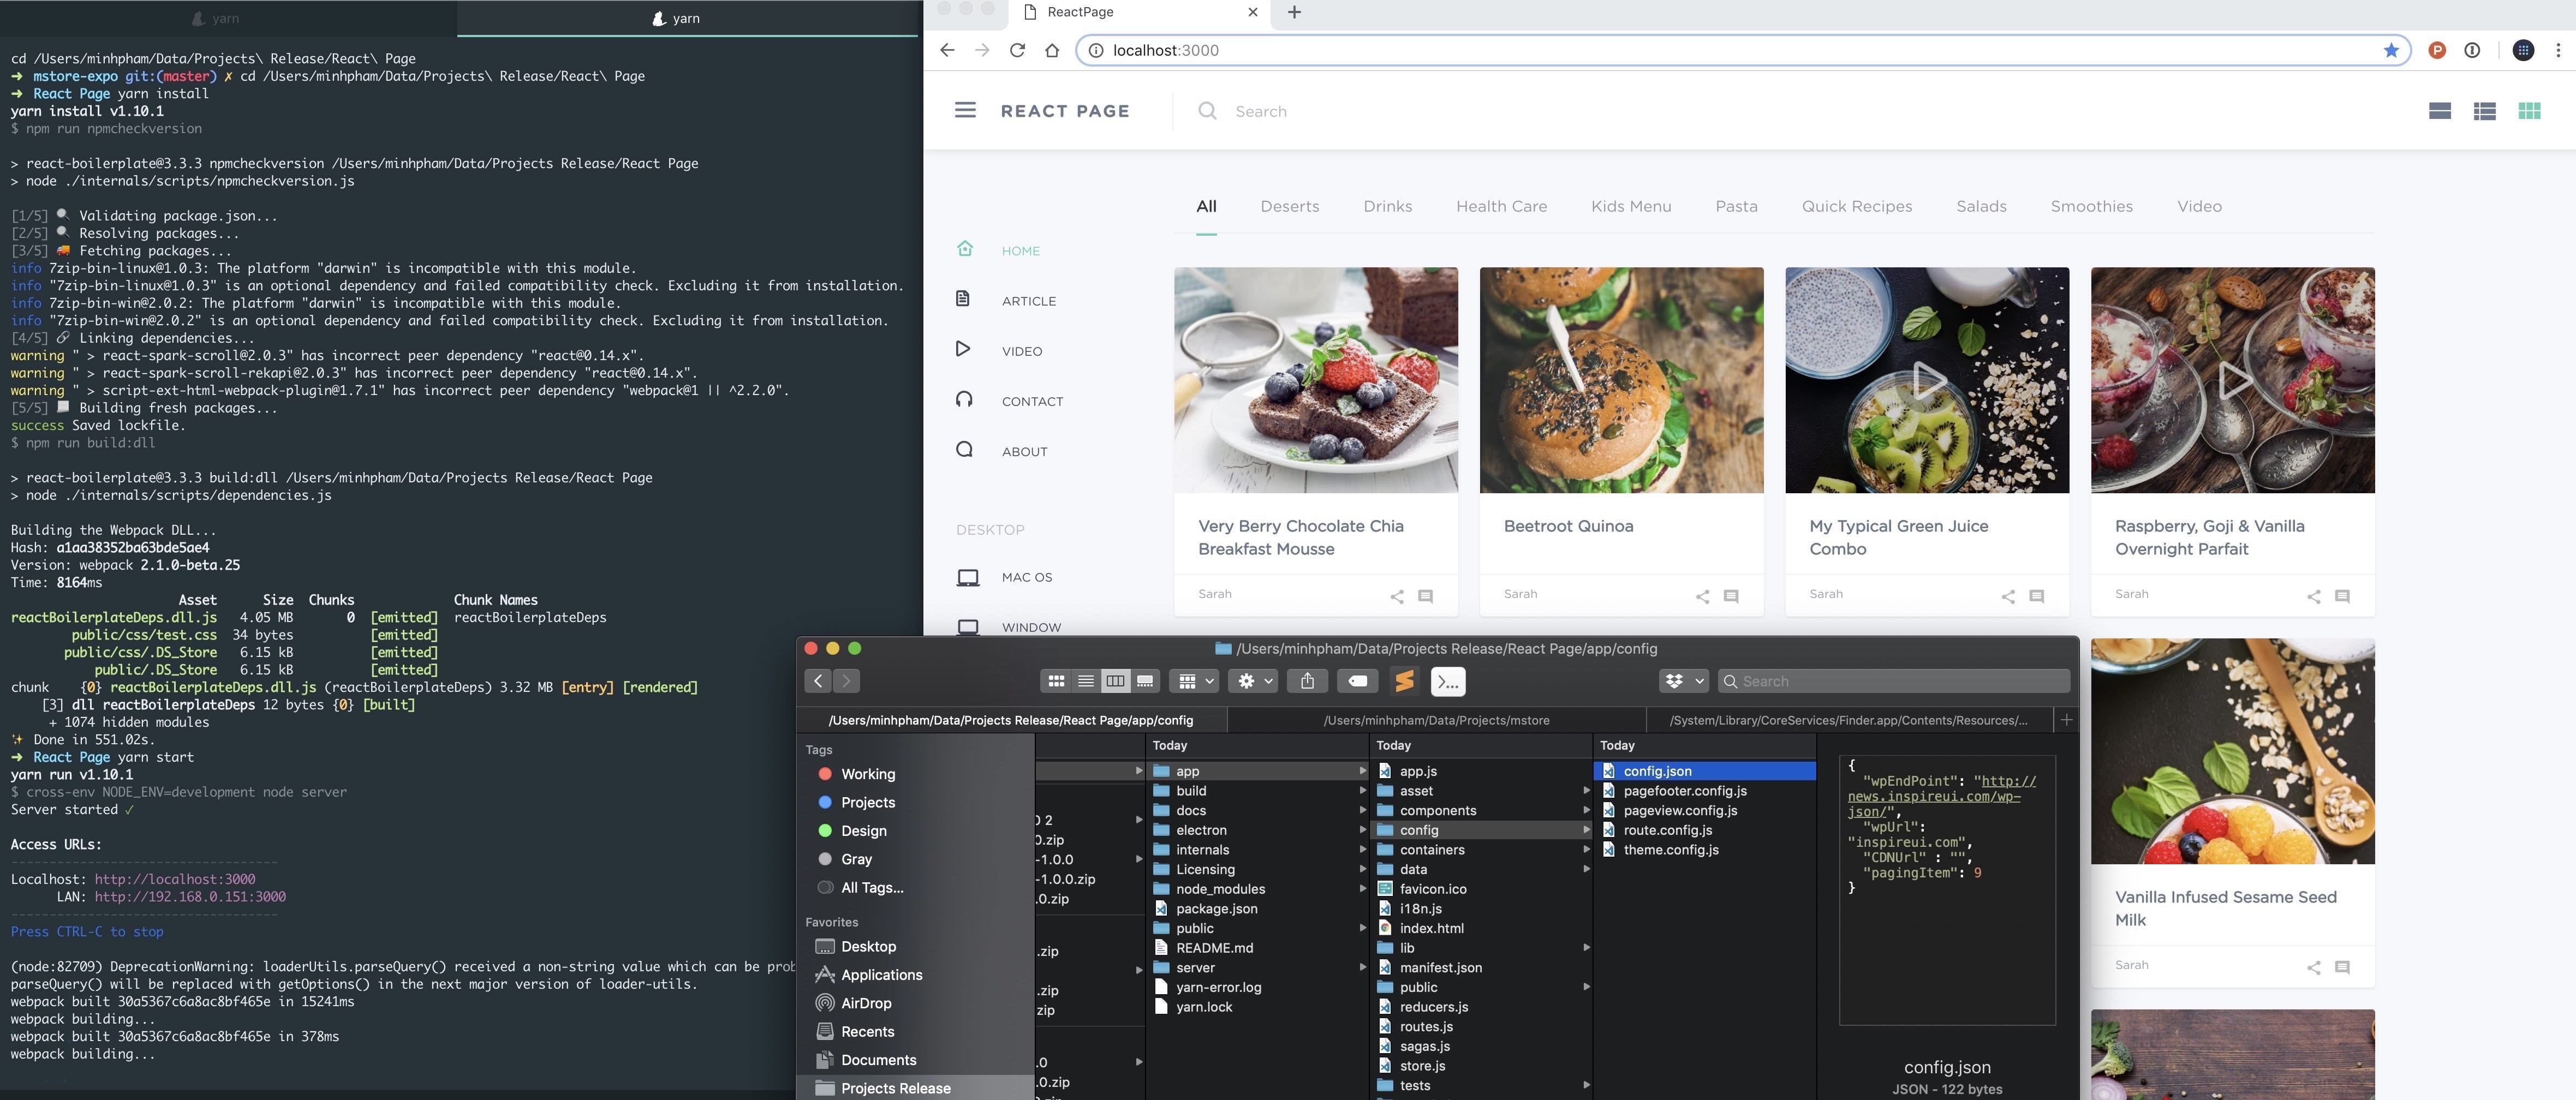Share the Beetroot Quinoa article

click(1702, 597)
